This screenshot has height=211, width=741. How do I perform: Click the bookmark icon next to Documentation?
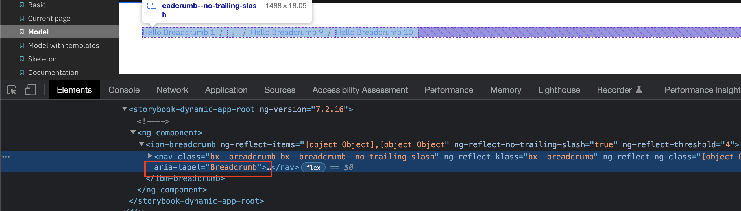(21, 72)
